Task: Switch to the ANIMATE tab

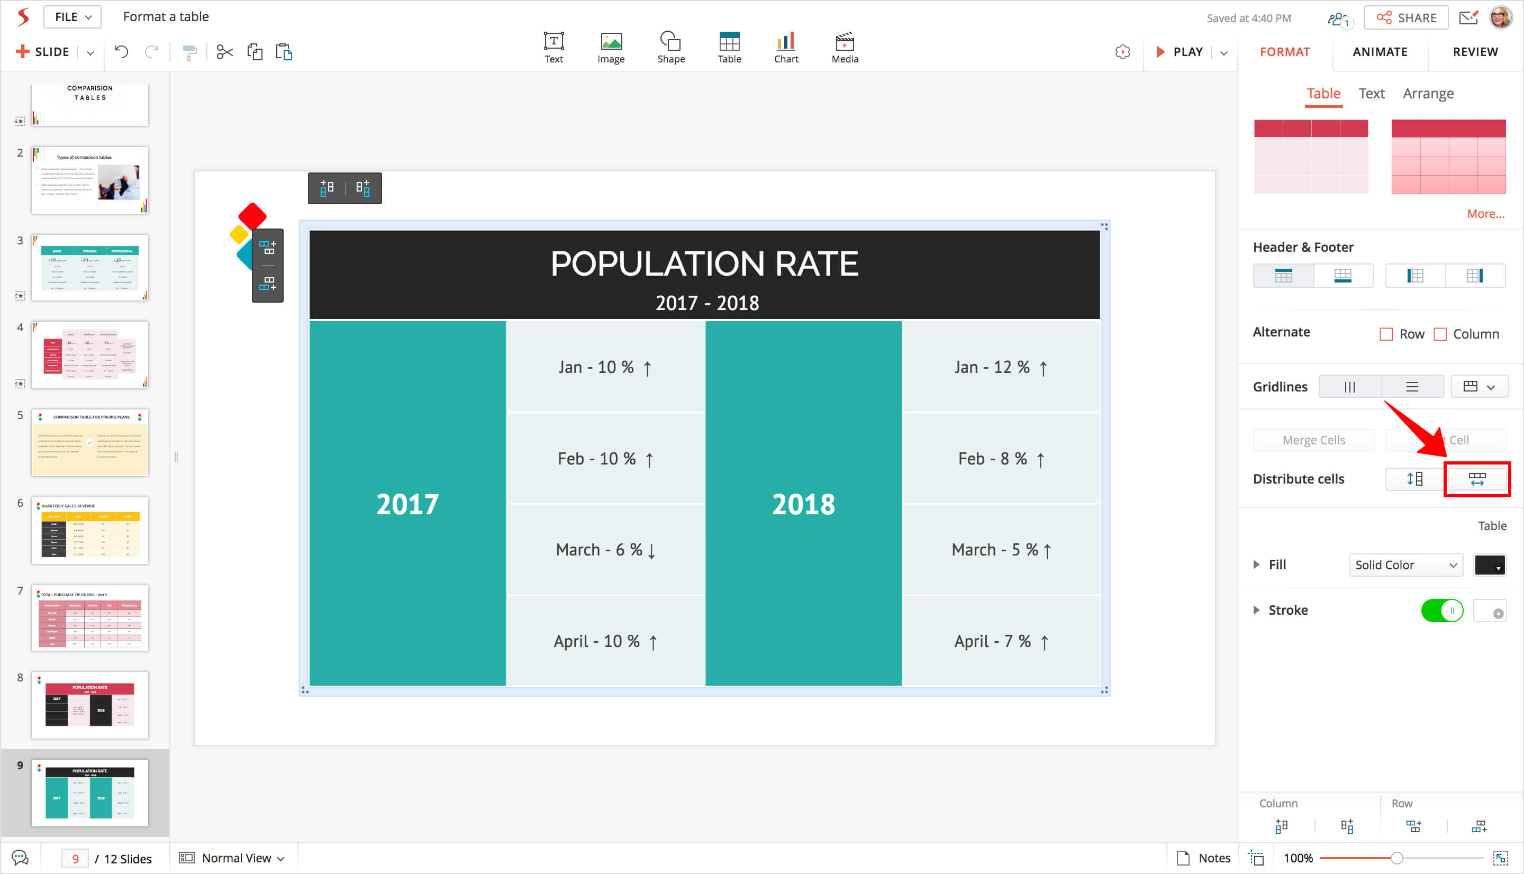Action: [x=1380, y=52]
